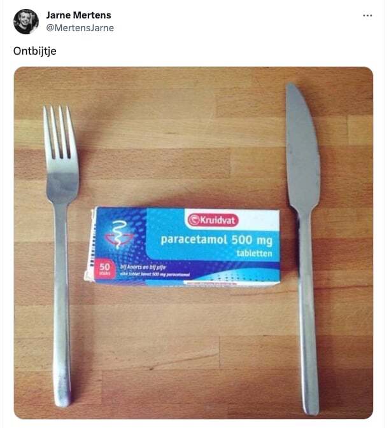Viewport: 389px width, 428px height.
Task: Click the red "50" count badge
Action: [x=104, y=268]
